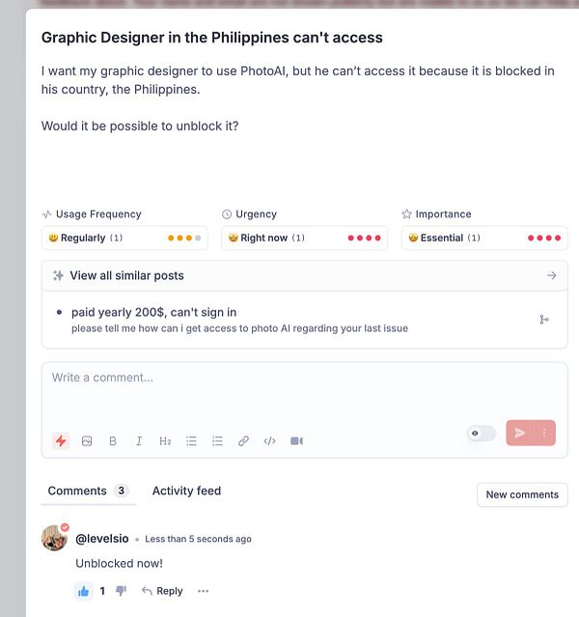Viewport: 579px width, 617px height.
Task: Click the red dots urgency rating indicator
Action: click(364, 238)
